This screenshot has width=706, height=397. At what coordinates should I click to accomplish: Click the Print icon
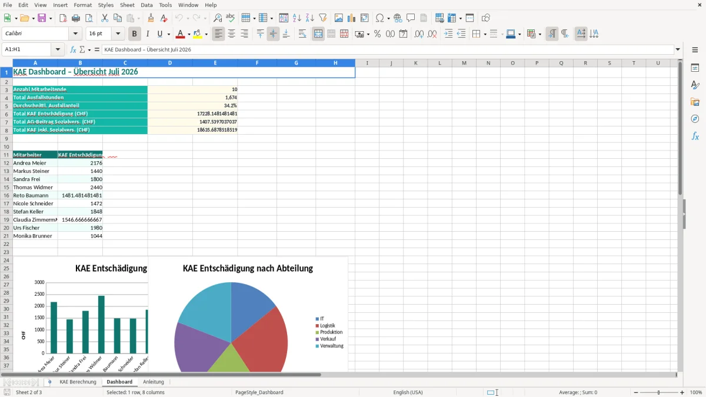pos(75,18)
